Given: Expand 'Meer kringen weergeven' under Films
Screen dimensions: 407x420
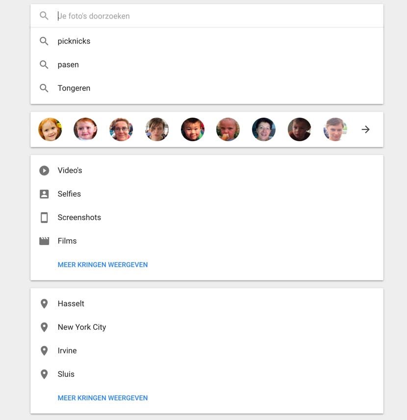Looking at the screenshot, I should click(102, 265).
